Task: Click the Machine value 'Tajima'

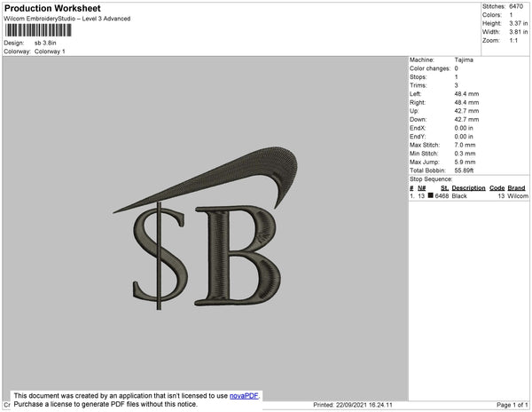Action: pyautogui.click(x=464, y=59)
